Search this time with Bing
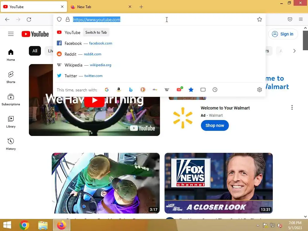Screen dimensions: 308x231 click(x=131, y=90)
